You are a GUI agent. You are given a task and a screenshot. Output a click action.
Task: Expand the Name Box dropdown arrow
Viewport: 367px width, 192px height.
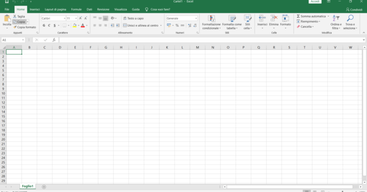pos(23,40)
